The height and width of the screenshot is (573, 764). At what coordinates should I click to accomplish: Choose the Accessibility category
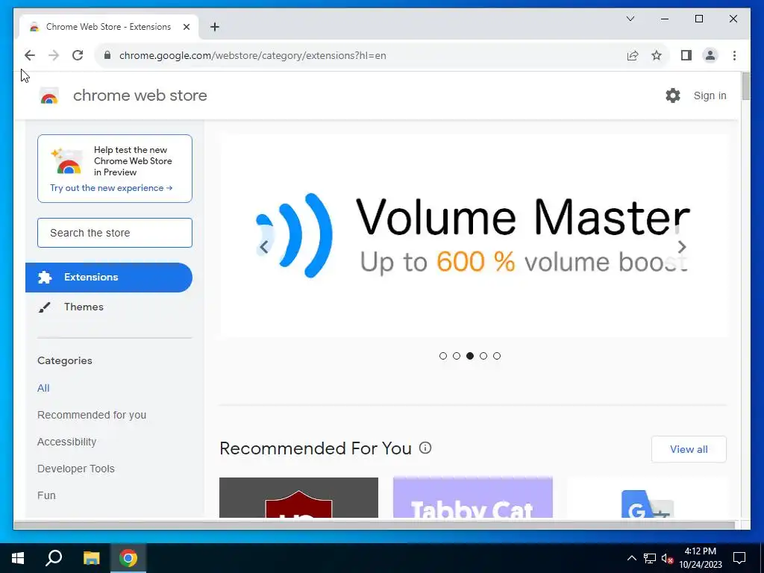[x=66, y=442]
